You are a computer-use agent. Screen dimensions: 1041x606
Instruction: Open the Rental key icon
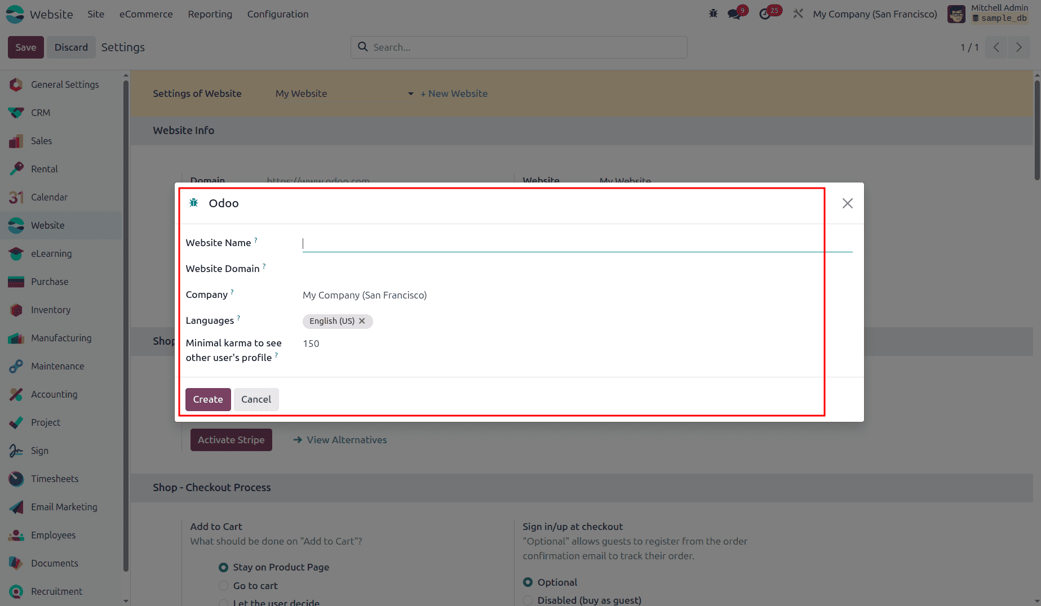[x=16, y=169]
